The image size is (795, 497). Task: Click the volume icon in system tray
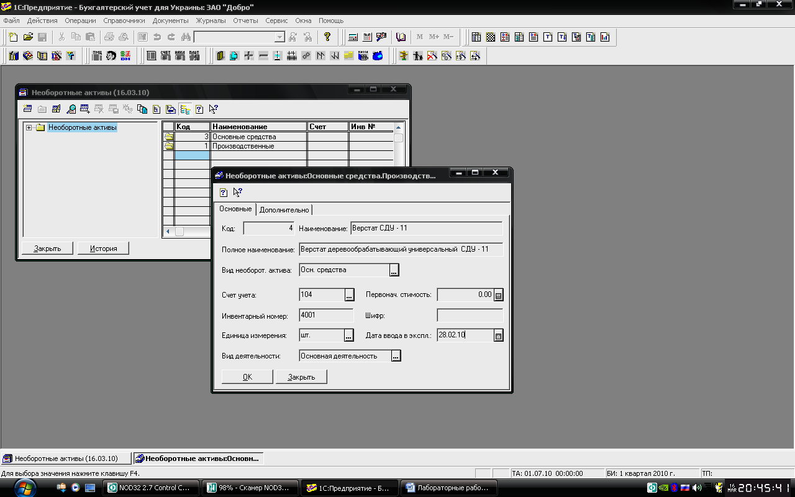tap(697, 488)
